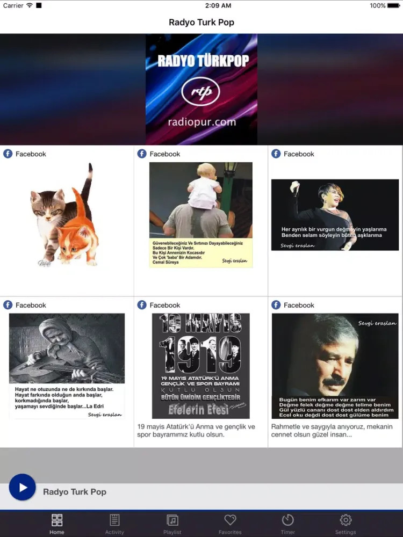
Task: Tap the battery indicator in status bar
Action: pos(393,5)
